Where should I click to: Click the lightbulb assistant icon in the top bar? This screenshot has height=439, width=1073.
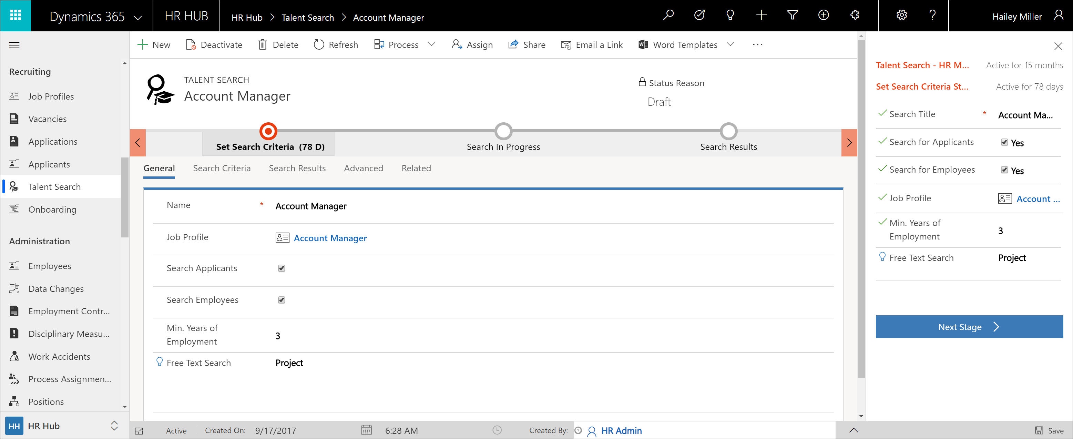click(x=730, y=16)
